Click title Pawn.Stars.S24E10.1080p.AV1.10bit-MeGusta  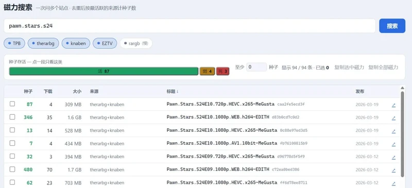[222, 143]
